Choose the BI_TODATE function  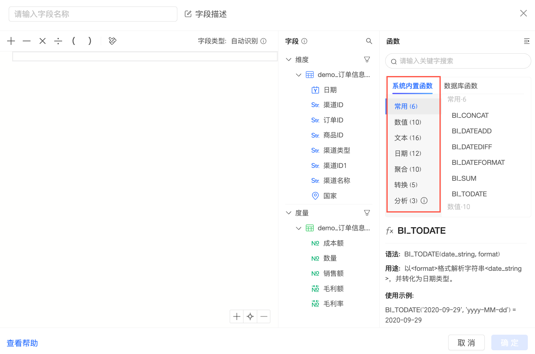(x=469, y=194)
